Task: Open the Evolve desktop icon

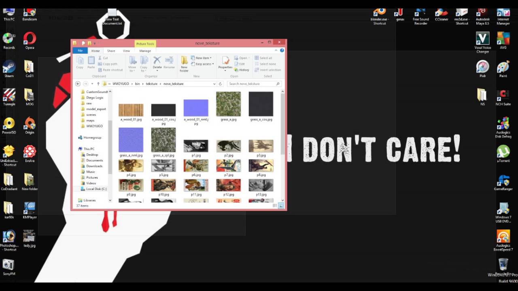Action: (x=30, y=154)
